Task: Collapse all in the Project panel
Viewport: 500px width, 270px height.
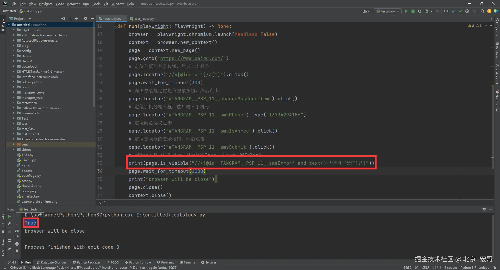Action: pos(77,18)
